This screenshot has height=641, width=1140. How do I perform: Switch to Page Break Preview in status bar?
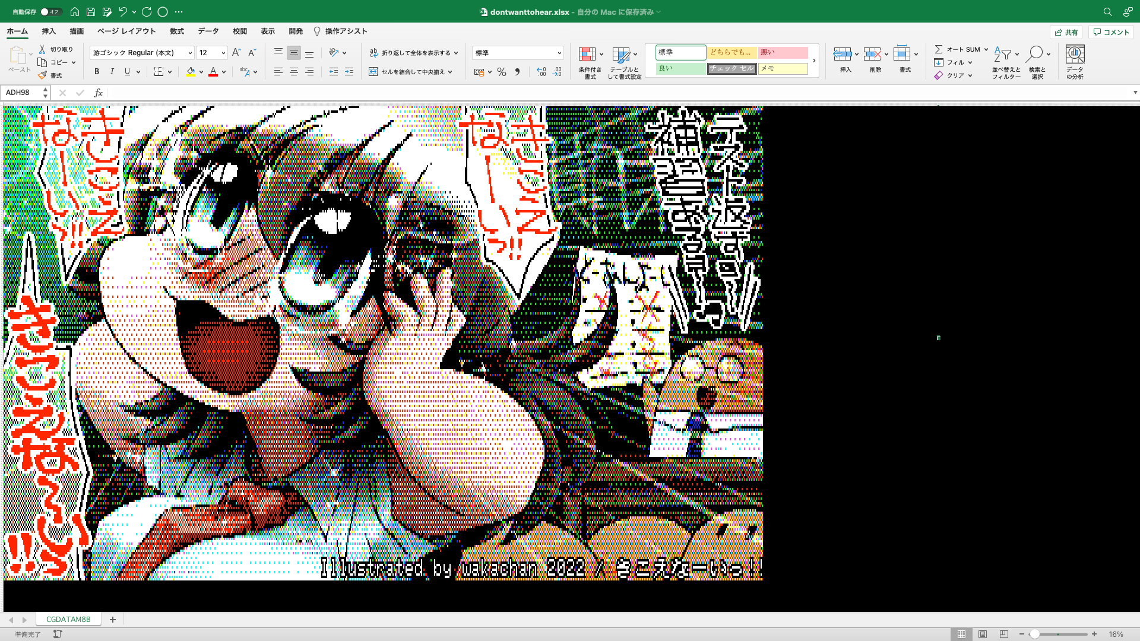(1004, 634)
